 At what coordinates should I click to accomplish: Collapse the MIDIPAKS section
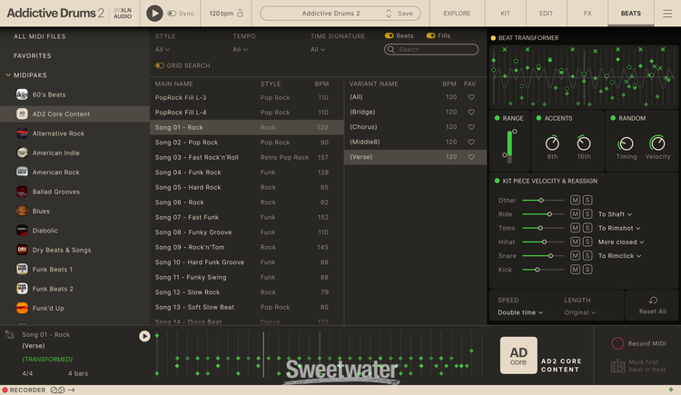[8, 75]
